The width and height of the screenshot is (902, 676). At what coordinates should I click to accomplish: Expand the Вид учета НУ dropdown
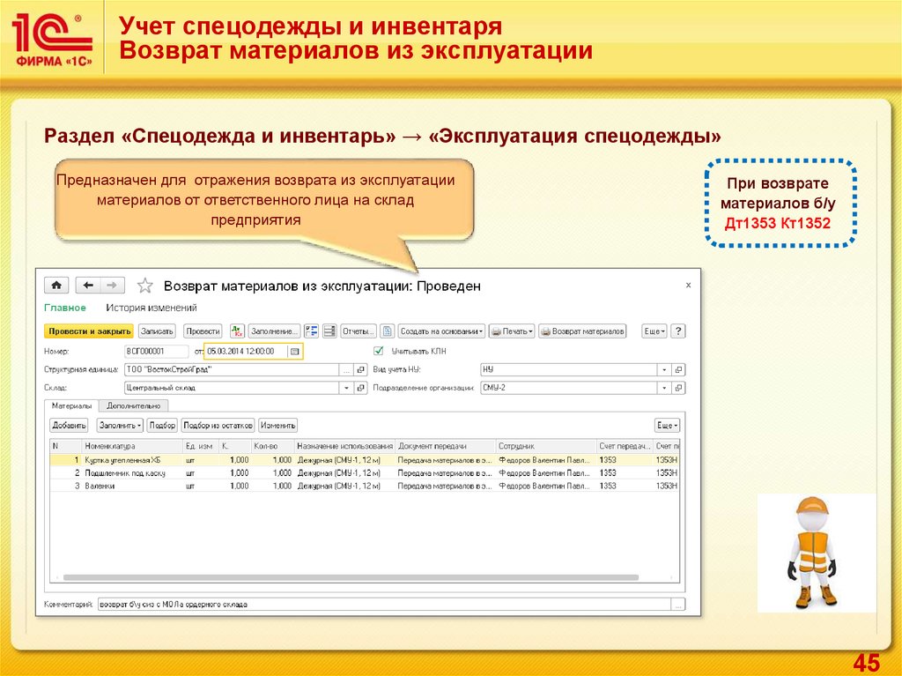point(663,369)
